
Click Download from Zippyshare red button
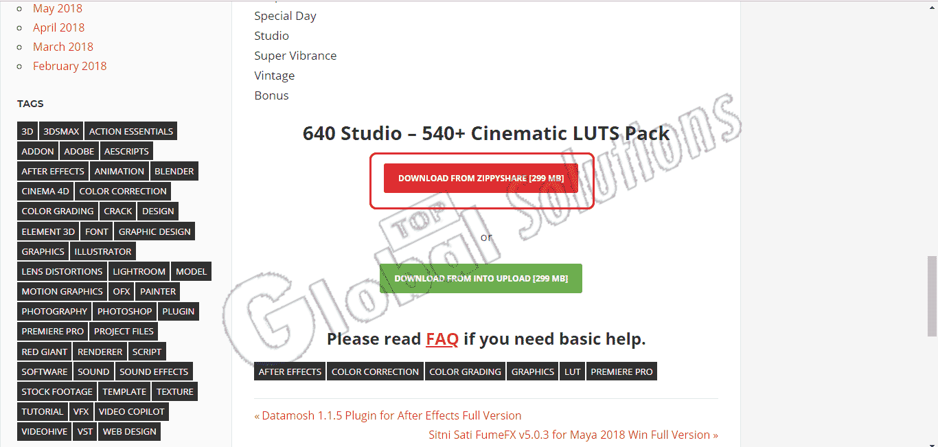click(x=481, y=178)
